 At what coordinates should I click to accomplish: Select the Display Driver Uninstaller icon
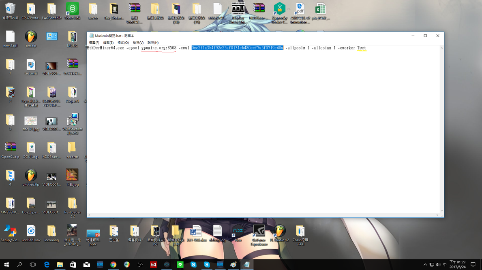point(238,13)
